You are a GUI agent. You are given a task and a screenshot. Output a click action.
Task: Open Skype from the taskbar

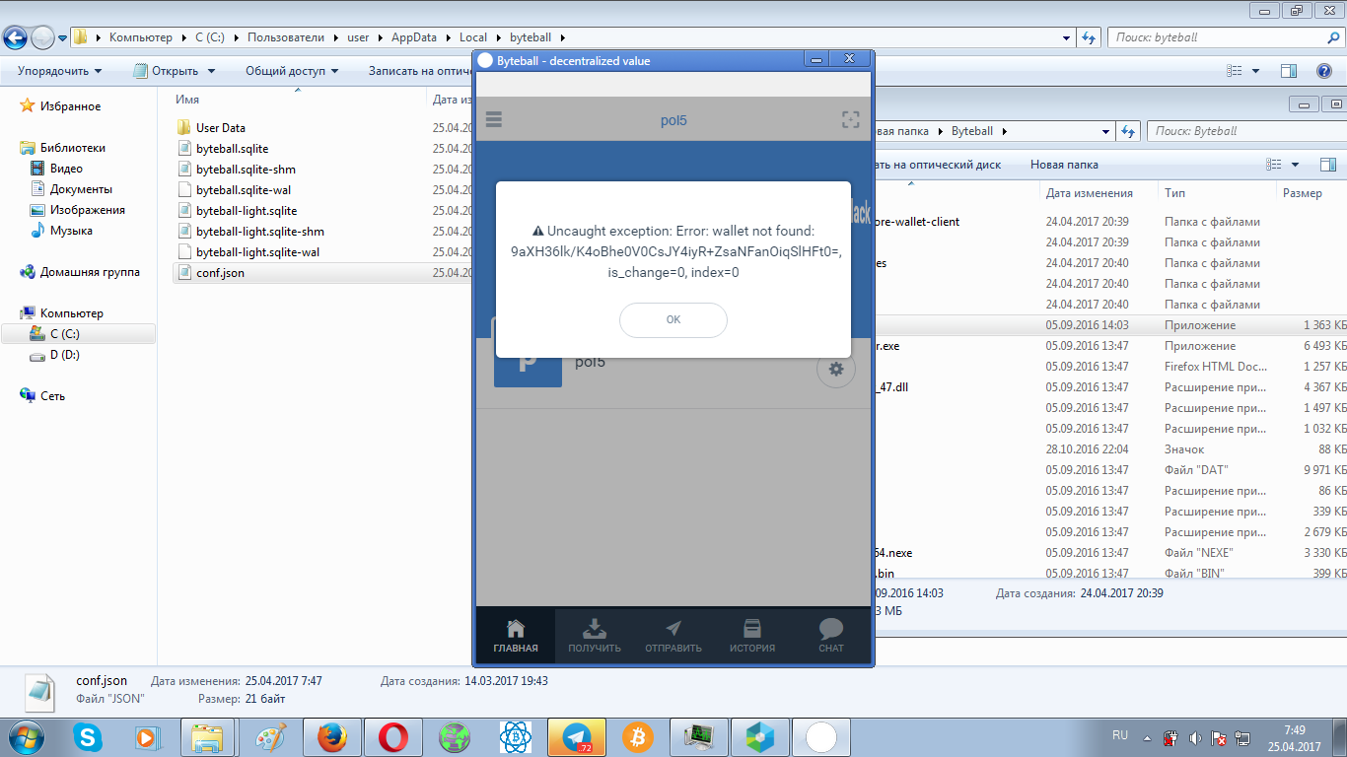pyautogui.click(x=88, y=736)
